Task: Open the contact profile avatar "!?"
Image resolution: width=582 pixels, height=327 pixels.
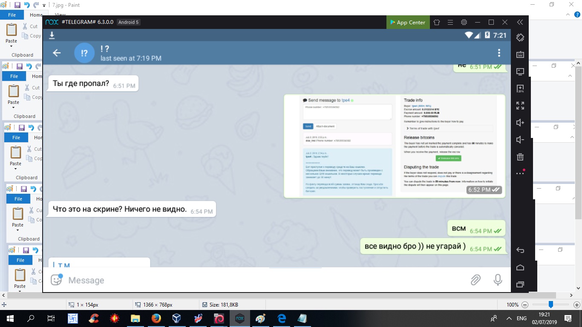Action: click(84, 53)
